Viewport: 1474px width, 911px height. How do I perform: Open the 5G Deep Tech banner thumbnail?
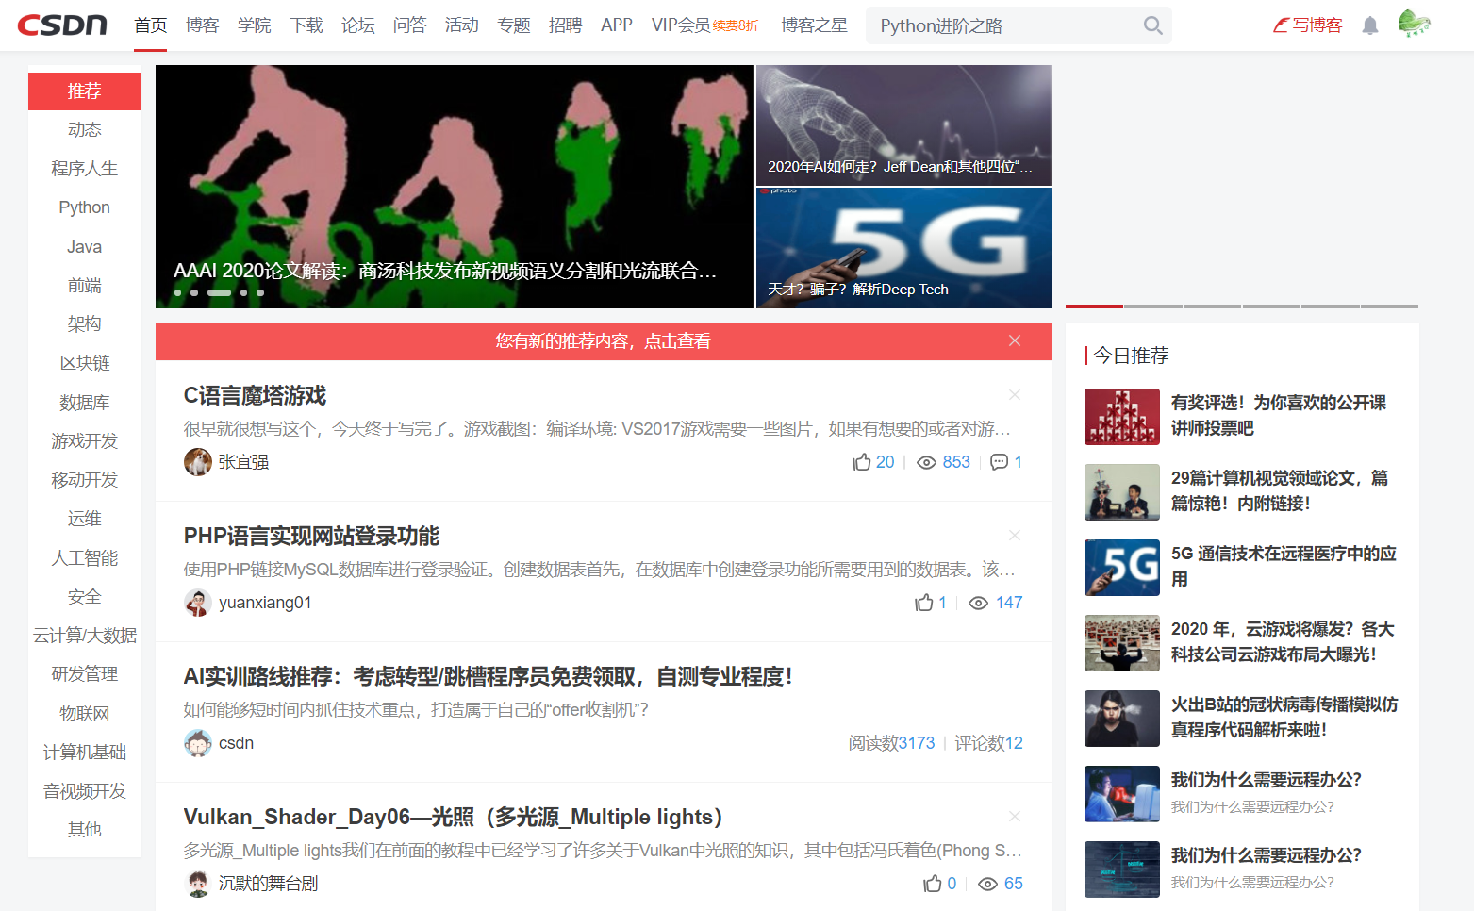click(x=903, y=248)
